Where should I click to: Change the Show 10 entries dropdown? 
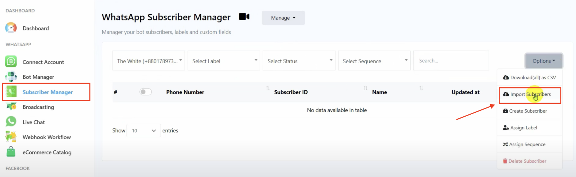(143, 131)
